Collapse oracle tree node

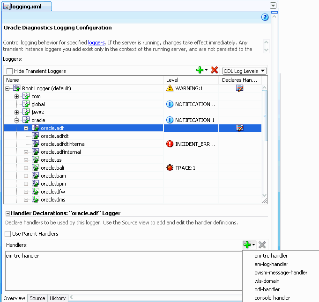[17, 121]
